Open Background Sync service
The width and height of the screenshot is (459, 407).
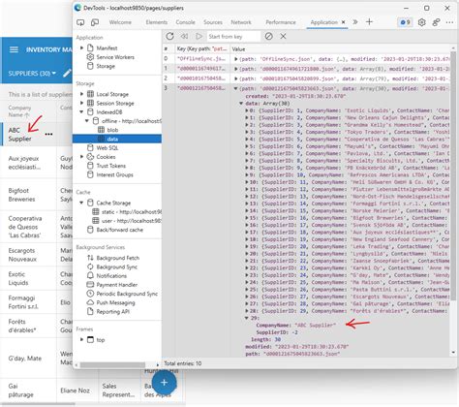(x=117, y=266)
